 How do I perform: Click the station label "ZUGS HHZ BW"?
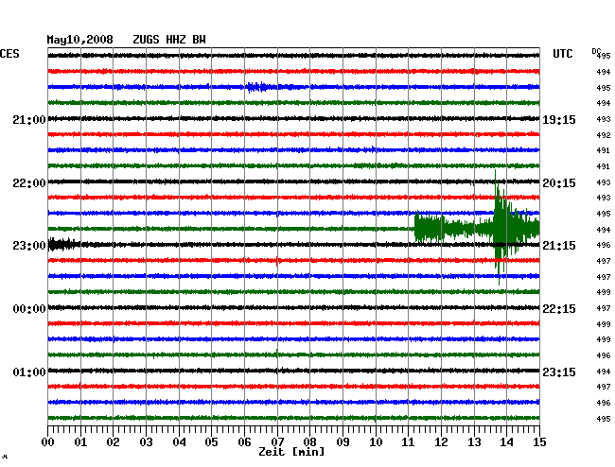click(169, 40)
